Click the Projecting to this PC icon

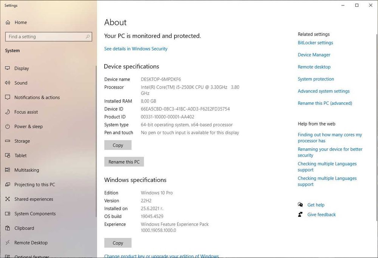coord(8,184)
